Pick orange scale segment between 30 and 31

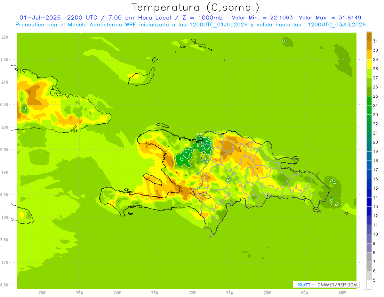(369, 45)
